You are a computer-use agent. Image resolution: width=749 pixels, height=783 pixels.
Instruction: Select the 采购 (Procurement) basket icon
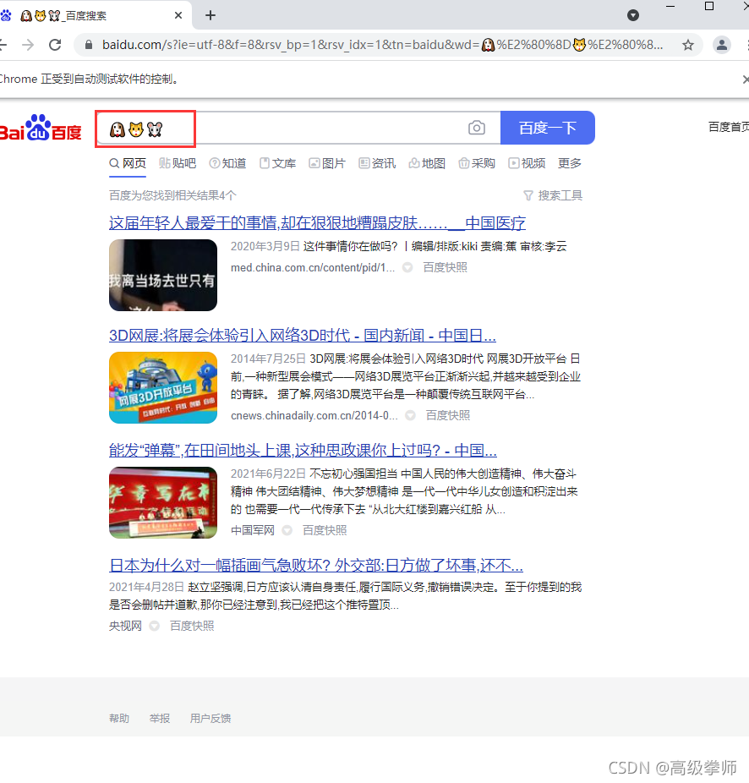[x=466, y=162]
